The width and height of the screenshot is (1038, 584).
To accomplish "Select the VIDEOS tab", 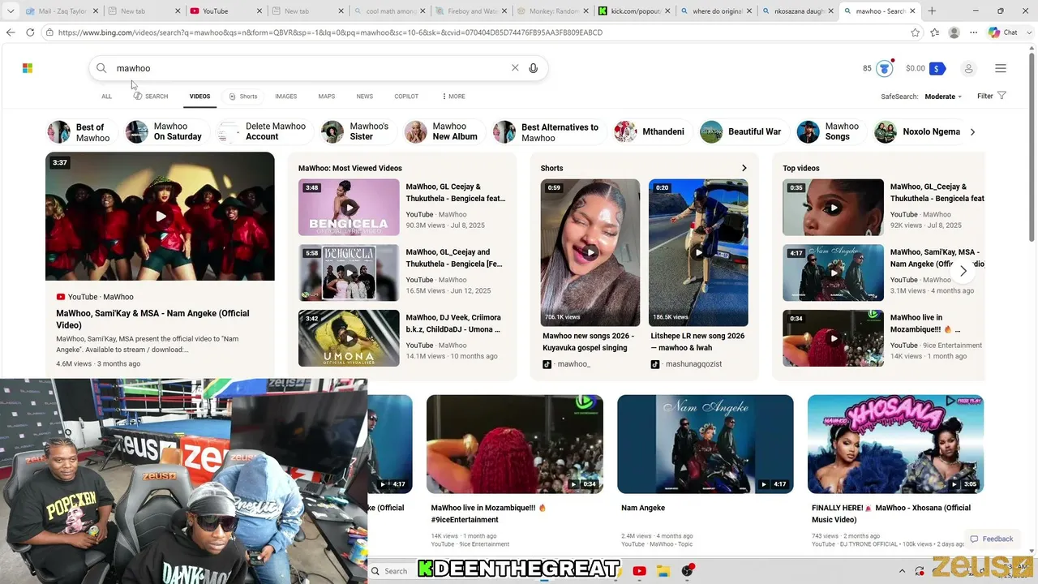I will tap(199, 97).
